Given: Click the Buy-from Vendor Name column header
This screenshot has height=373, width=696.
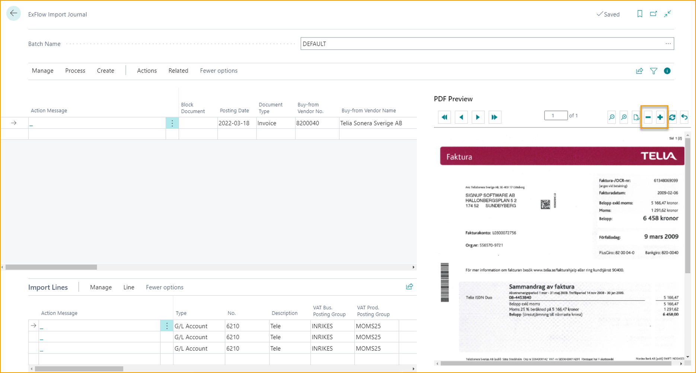Looking at the screenshot, I should coord(368,111).
